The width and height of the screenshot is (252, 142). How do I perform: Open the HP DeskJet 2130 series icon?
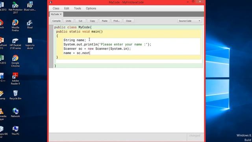coord(15,43)
